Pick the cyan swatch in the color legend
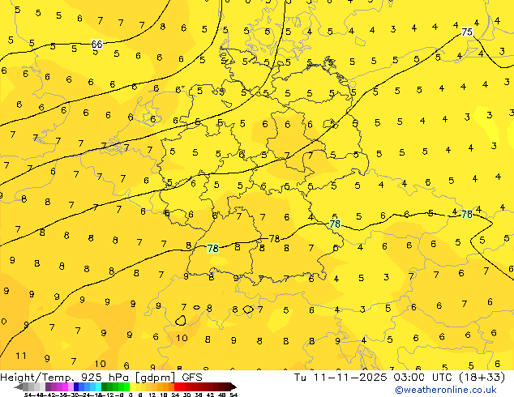 [x=98, y=387]
